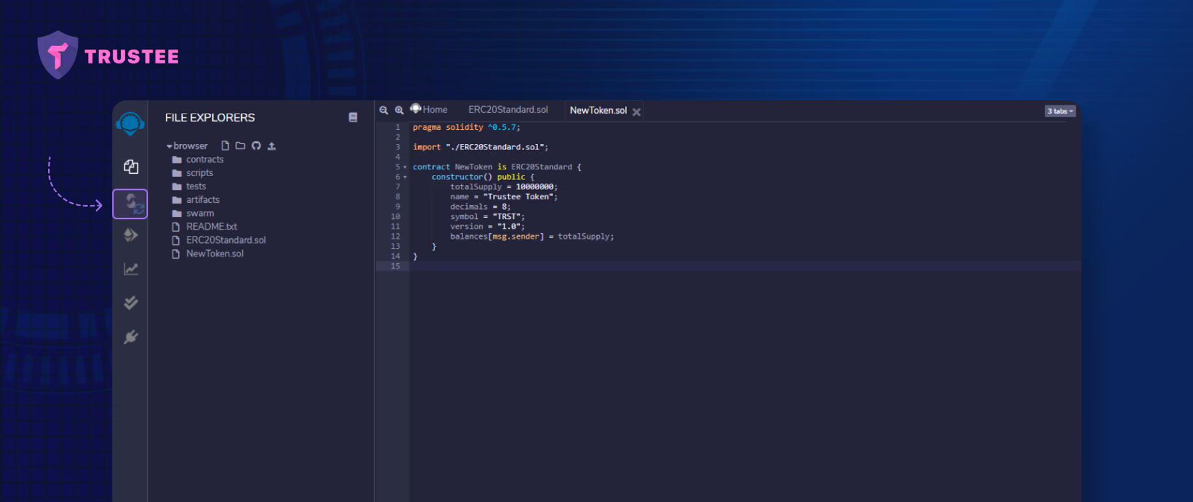The height and width of the screenshot is (502, 1193).
Task: Click the upload file icon in browser
Action: (272, 146)
